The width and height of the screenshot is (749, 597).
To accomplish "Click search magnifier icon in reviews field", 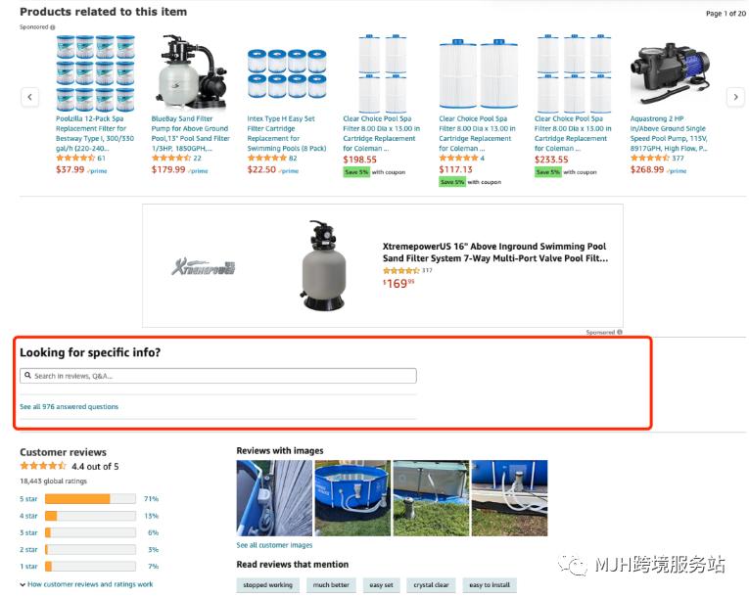I will (27, 376).
